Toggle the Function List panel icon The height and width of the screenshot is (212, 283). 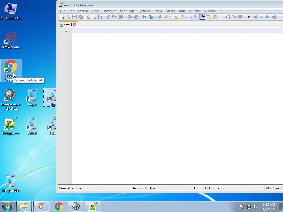click(x=227, y=17)
